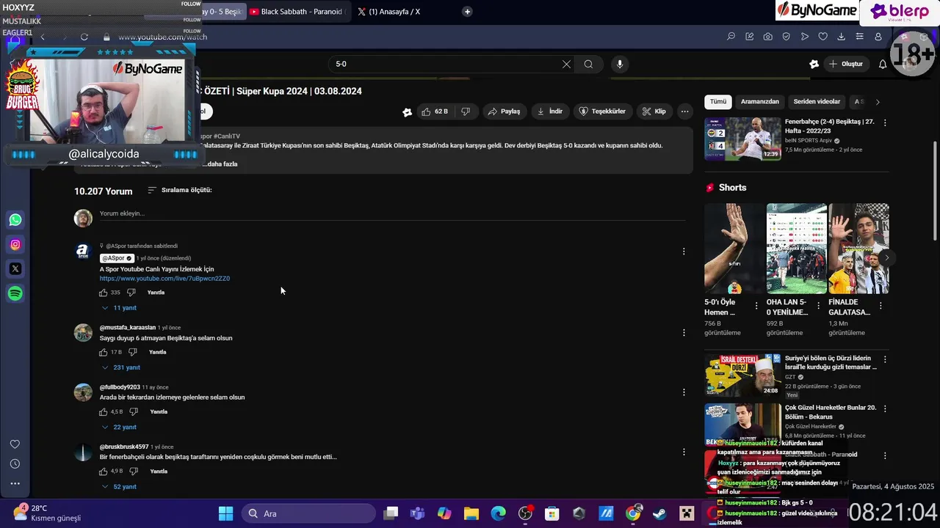This screenshot has width=940, height=528.
Task: Dislike the fullbody9203 comment
Action: click(x=134, y=412)
